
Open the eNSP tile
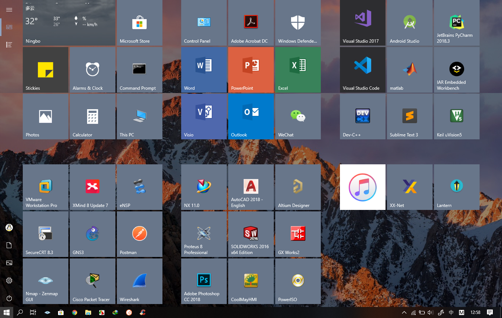(140, 187)
